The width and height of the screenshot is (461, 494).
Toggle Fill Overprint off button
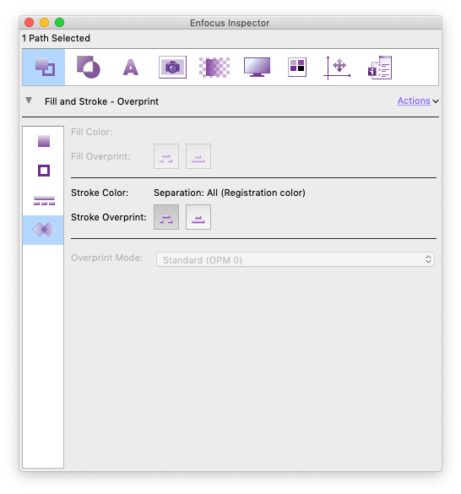point(166,156)
